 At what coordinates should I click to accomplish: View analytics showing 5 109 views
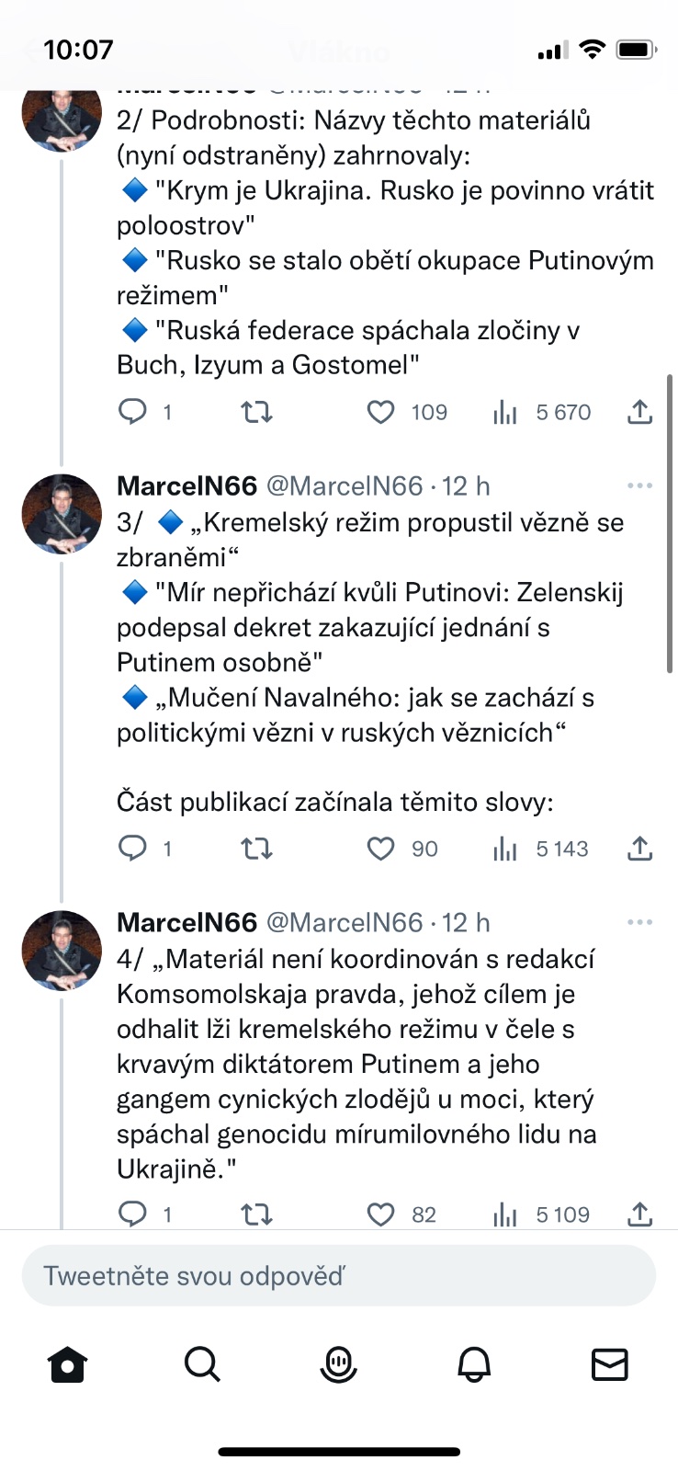(505, 1214)
